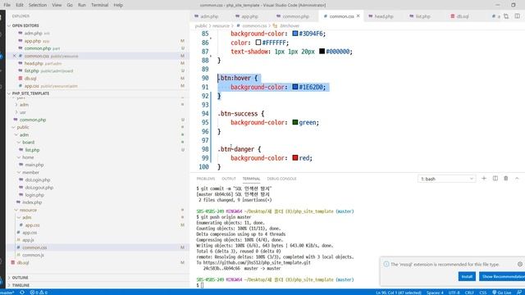Switch to the DEBUG CONSOLE tab
This screenshot has height=295, width=525.
[281, 179]
